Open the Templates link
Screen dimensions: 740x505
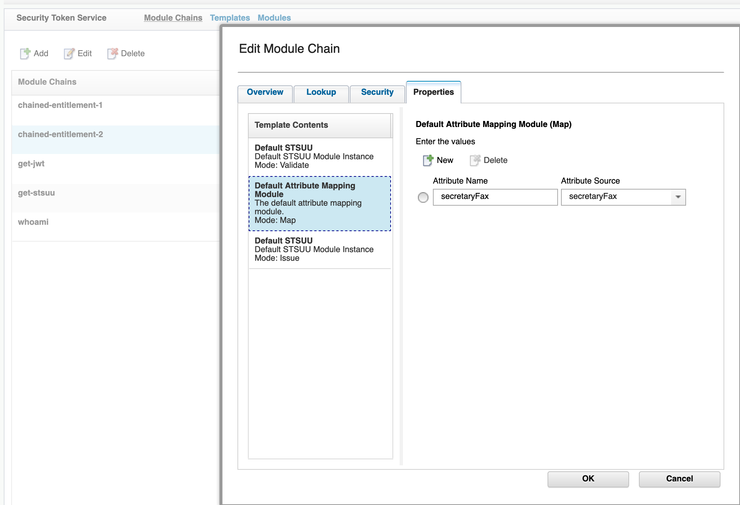tap(230, 18)
